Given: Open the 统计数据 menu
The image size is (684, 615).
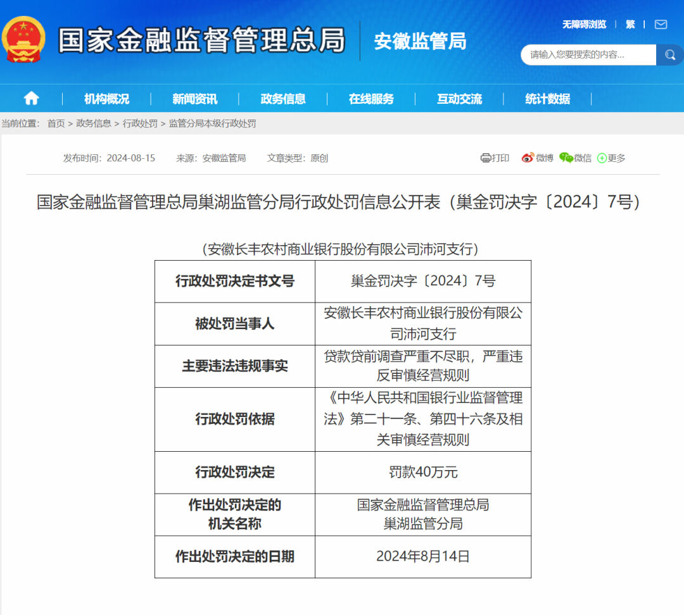Looking at the screenshot, I should (547, 99).
